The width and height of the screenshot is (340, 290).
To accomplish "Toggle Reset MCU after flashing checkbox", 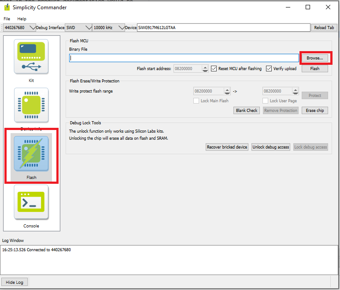I will click(214, 69).
